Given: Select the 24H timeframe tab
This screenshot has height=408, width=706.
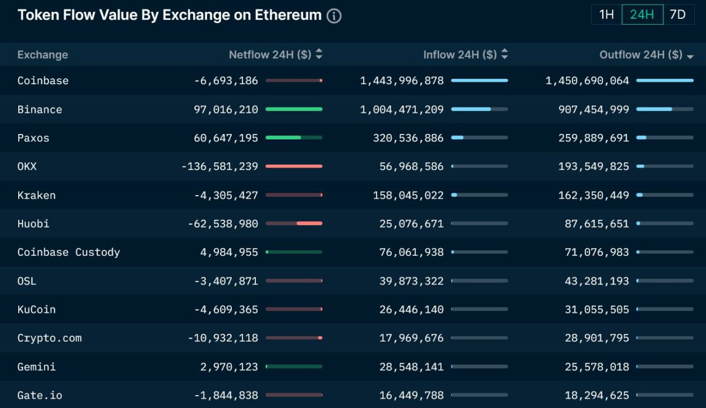Looking at the screenshot, I should 642,15.
